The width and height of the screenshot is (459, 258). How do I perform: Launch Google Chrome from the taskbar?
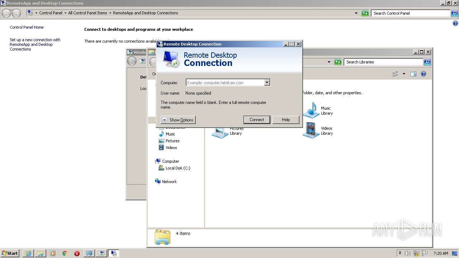(65, 253)
